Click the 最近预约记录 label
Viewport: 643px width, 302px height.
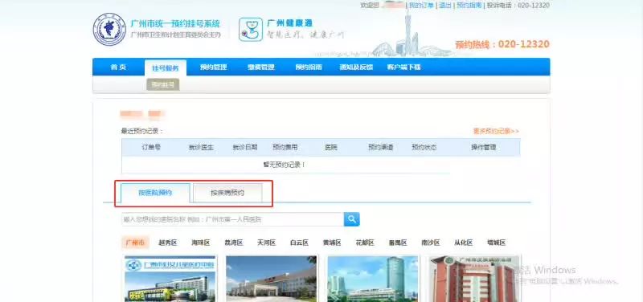[x=142, y=131]
